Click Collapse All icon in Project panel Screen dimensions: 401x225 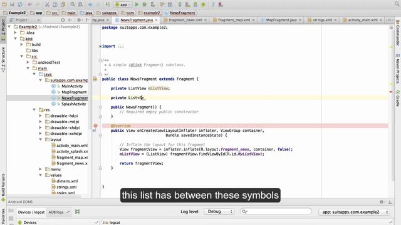[x=70, y=20]
